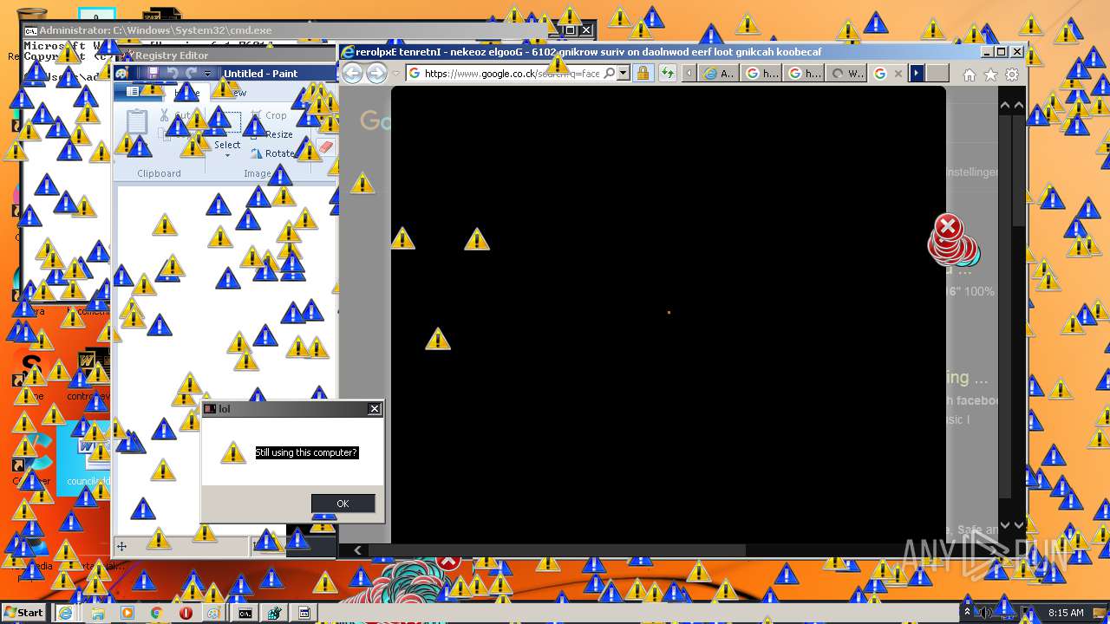This screenshot has width=1110, height=624.
Task: Click the Registry Editor window title
Action: pos(172,55)
